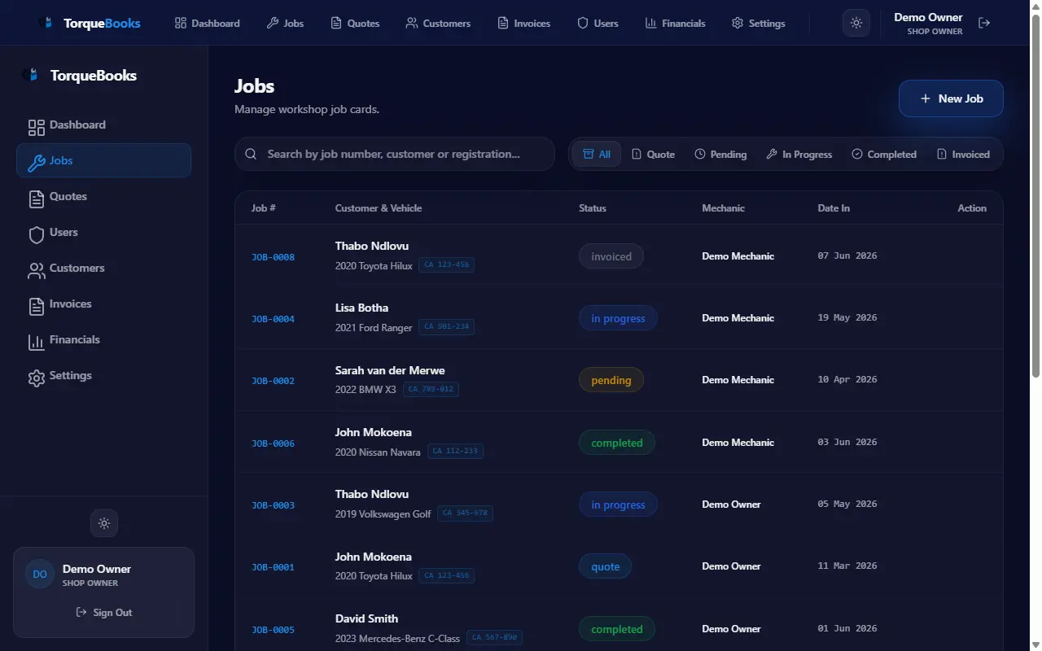The height and width of the screenshot is (651, 1042).
Task: Click the TorqueBooks logo icon in the sidebar
Action: pyautogui.click(x=32, y=75)
